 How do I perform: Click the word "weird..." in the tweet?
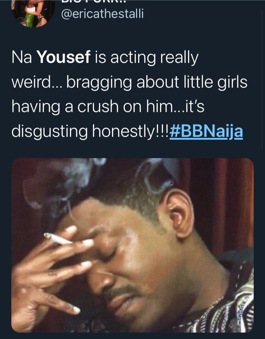pyautogui.click(x=35, y=82)
